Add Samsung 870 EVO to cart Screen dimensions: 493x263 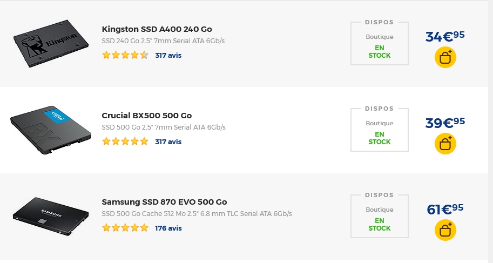445,231
